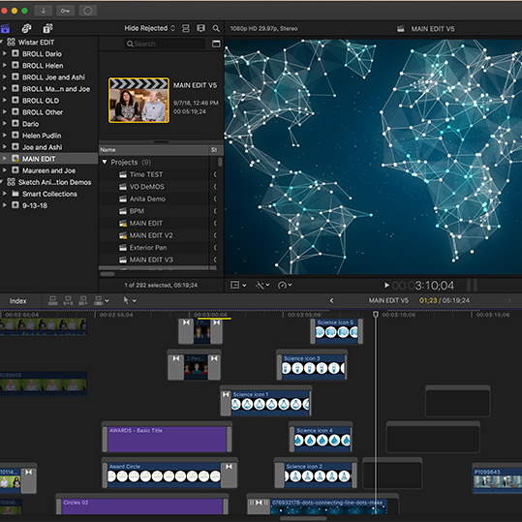This screenshot has width=522, height=522.
Task: Open the Overwrite edit options dropdown
Action: click(x=102, y=300)
